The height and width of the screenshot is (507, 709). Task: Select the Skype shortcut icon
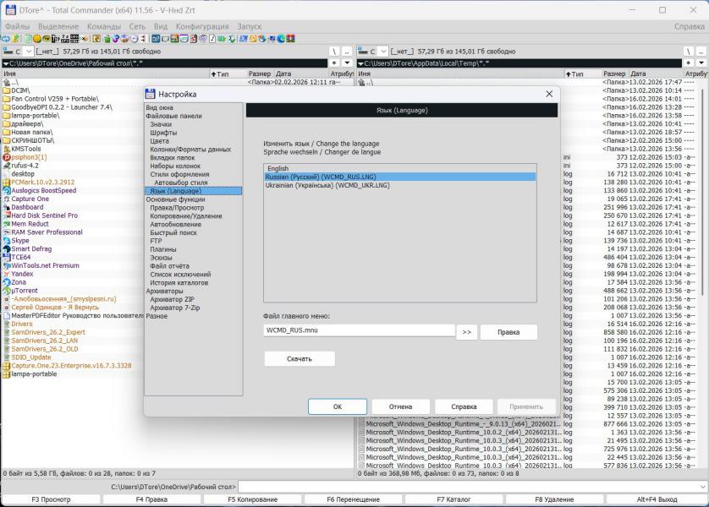click(x=7, y=241)
